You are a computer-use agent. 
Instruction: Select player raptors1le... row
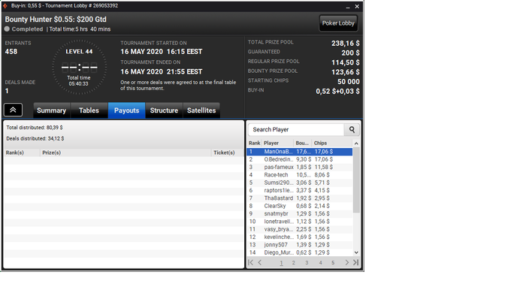(300, 190)
